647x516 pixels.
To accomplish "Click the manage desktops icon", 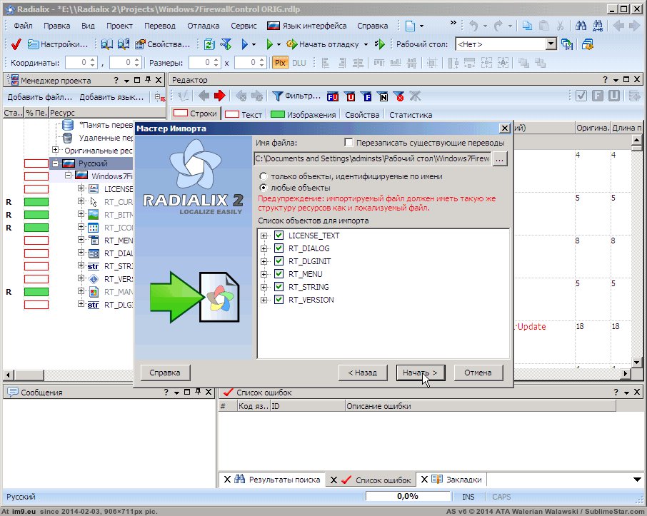I will point(587,44).
